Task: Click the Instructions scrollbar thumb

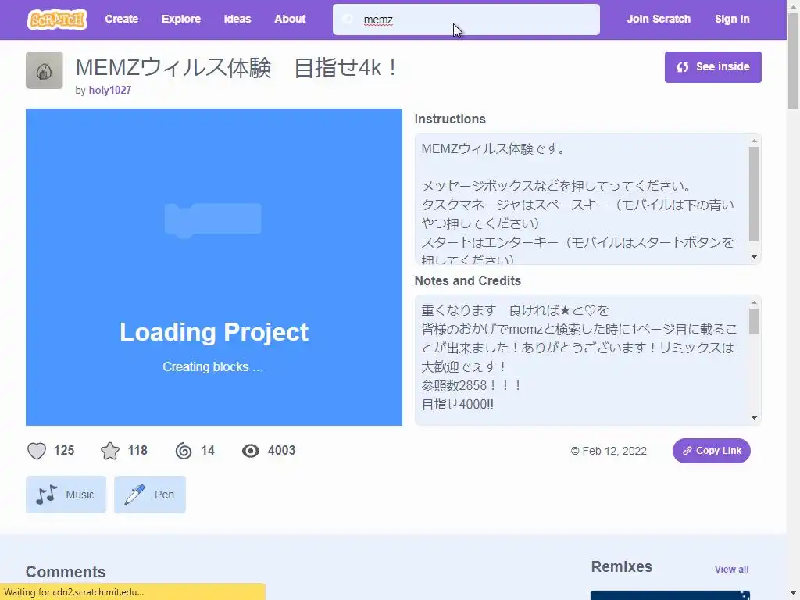Action: [x=754, y=194]
